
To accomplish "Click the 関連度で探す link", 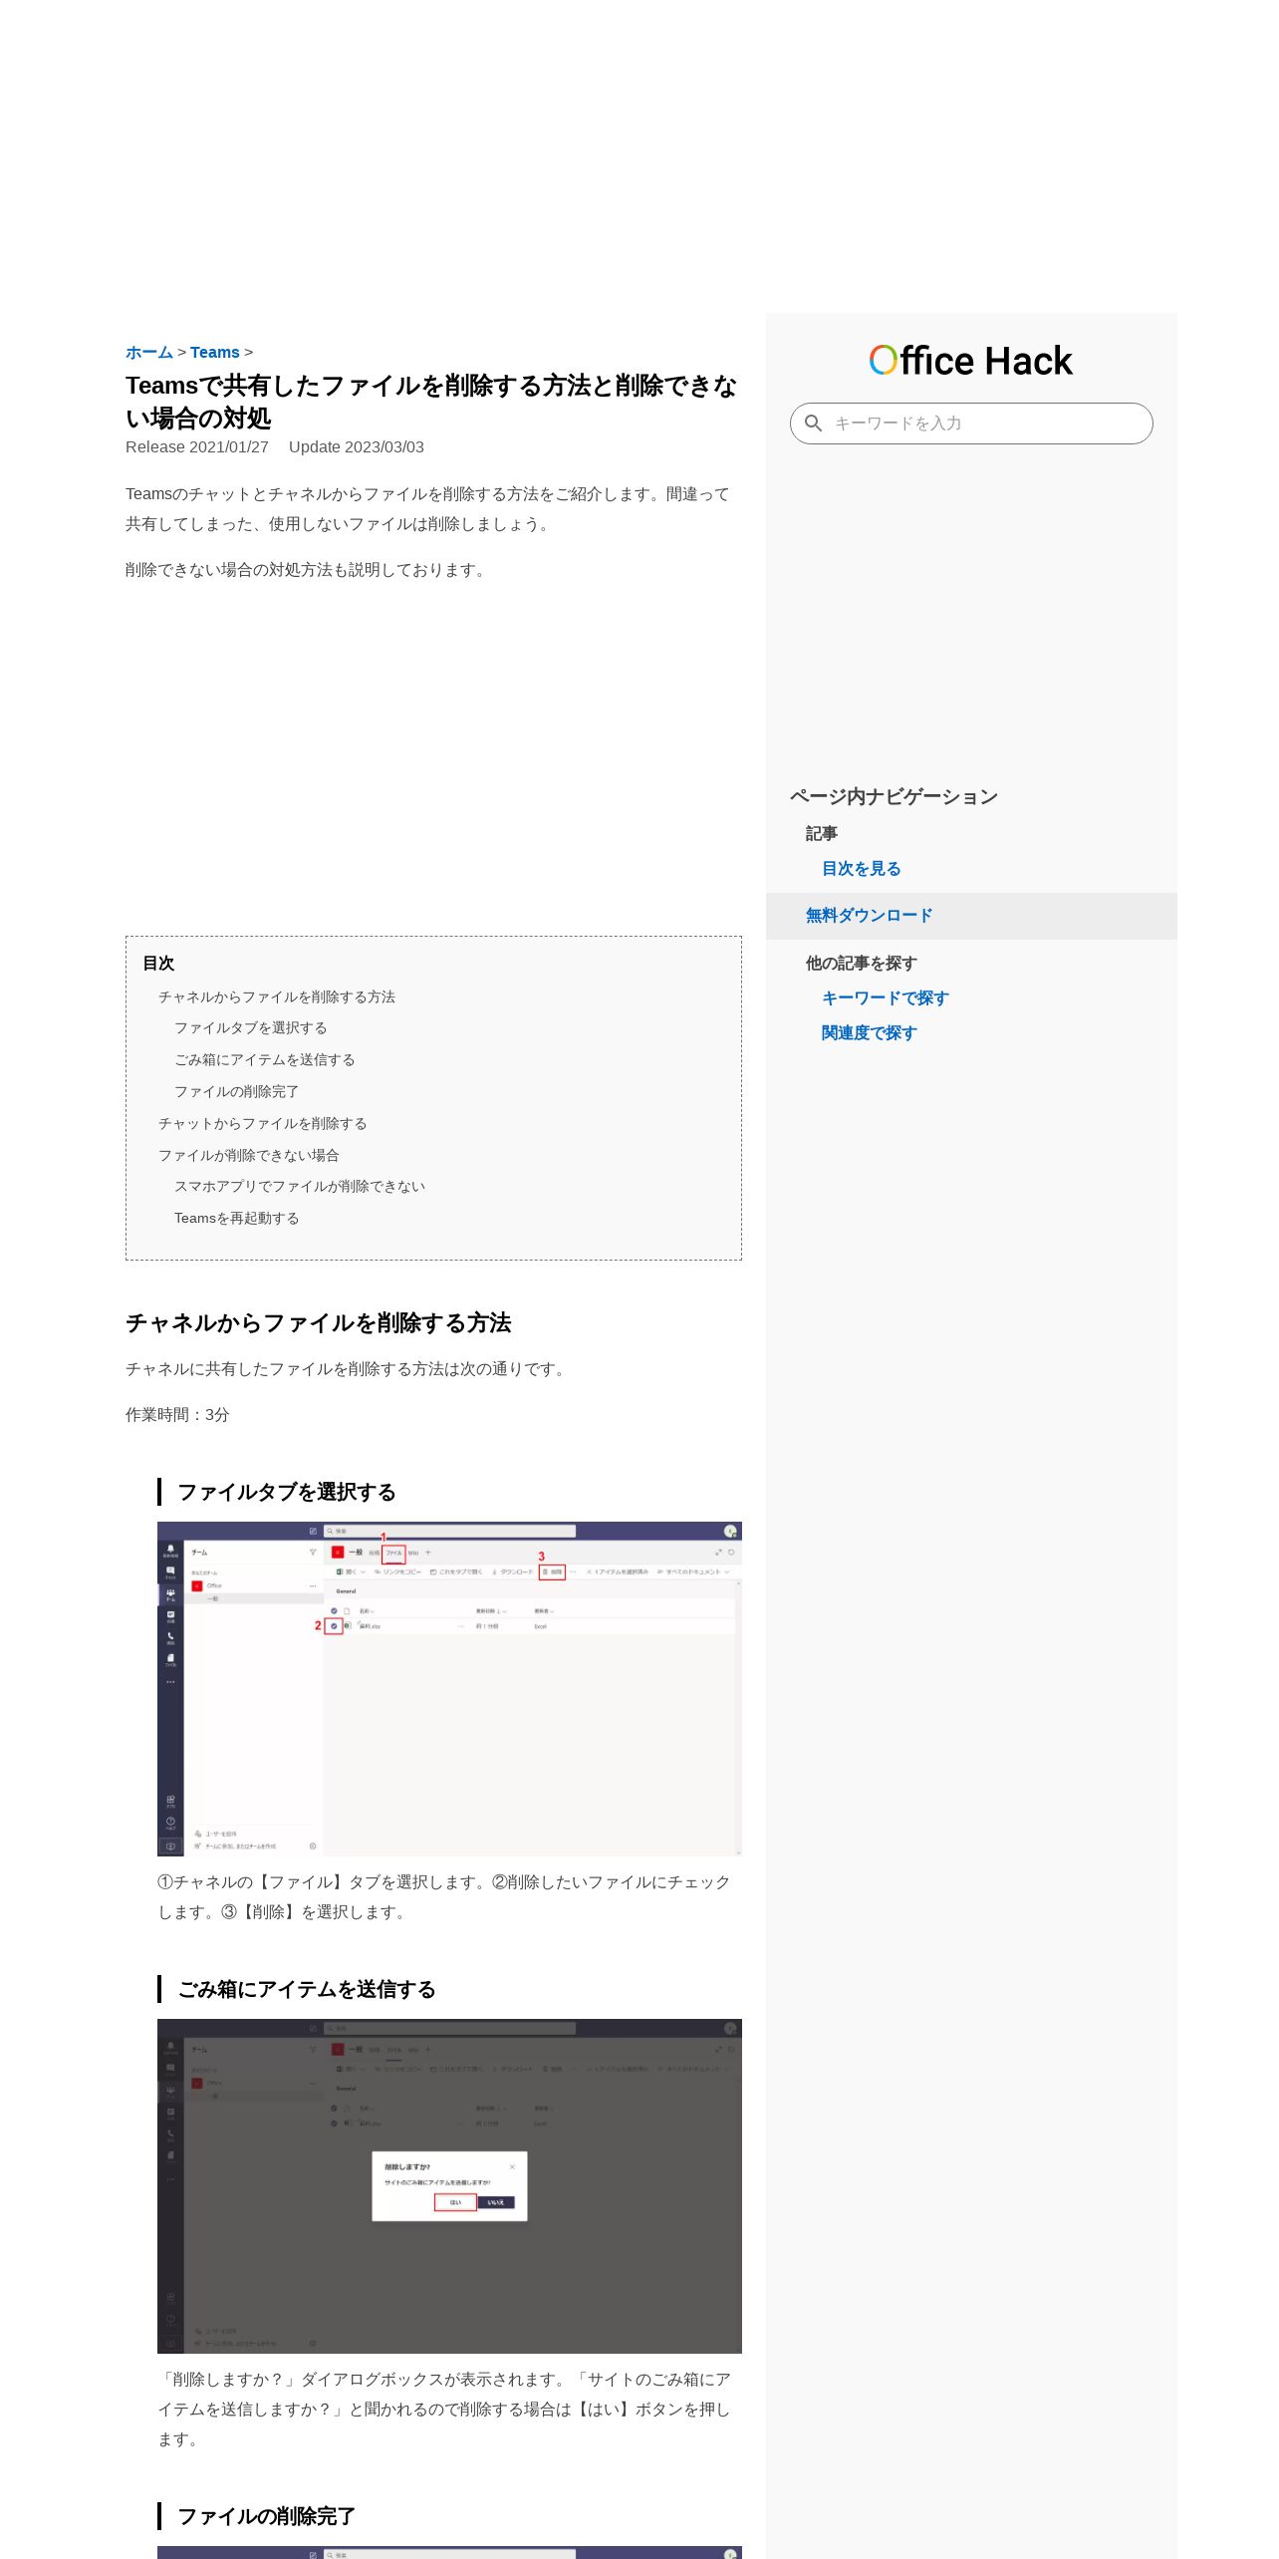I will [869, 1033].
